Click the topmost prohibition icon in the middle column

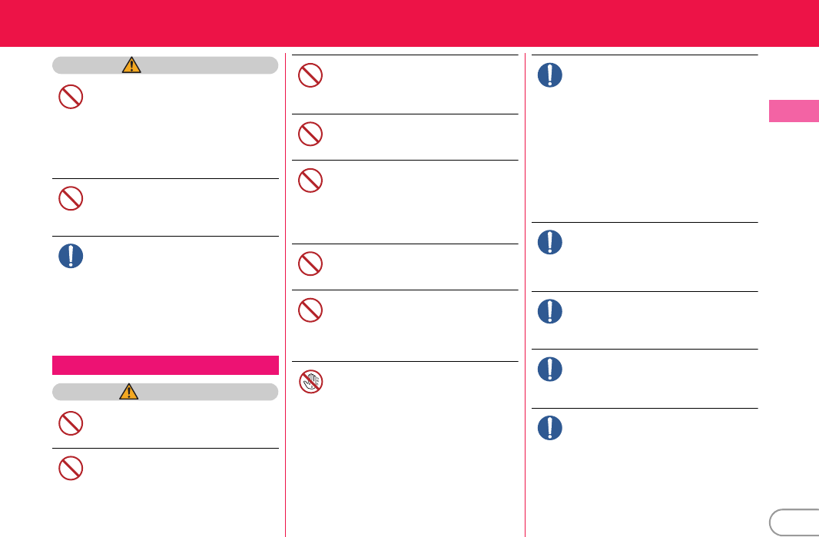[x=310, y=75]
